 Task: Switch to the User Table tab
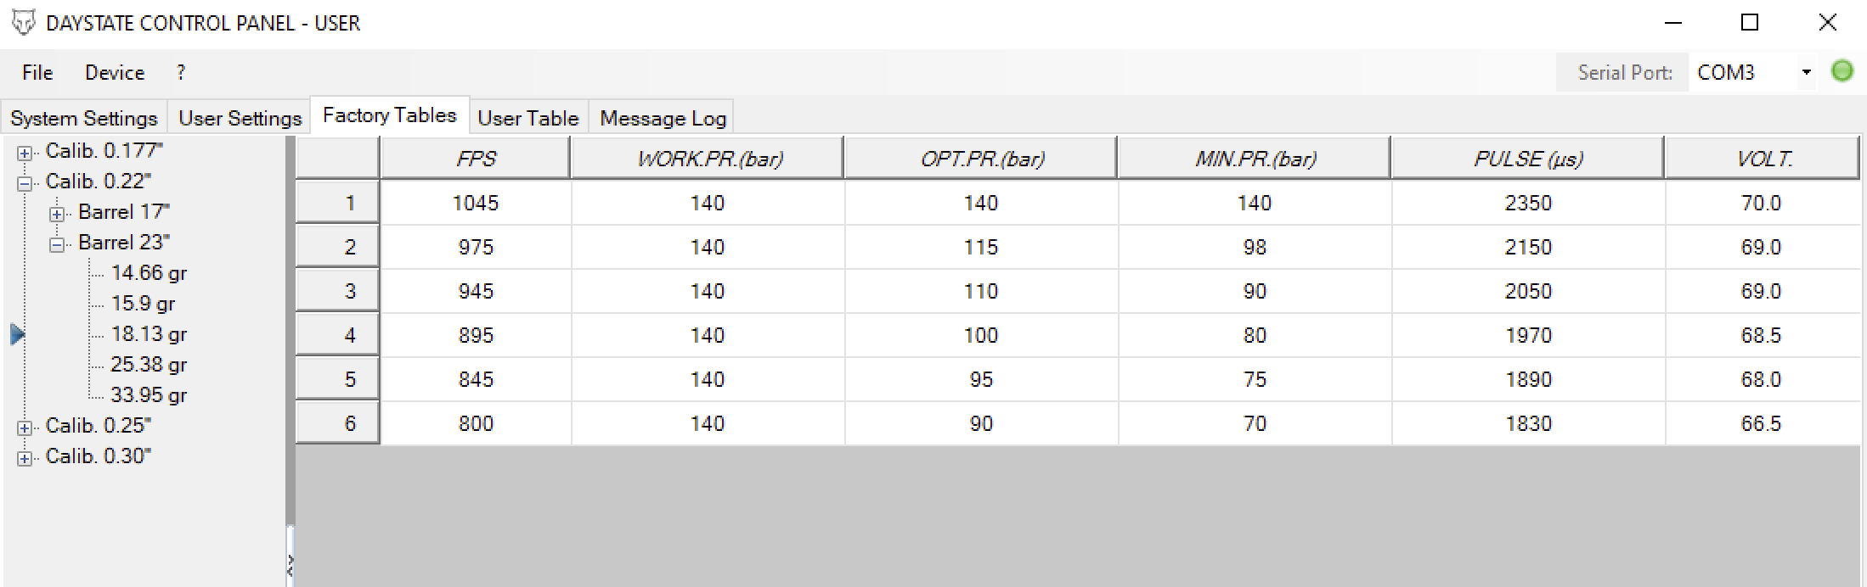(x=527, y=118)
